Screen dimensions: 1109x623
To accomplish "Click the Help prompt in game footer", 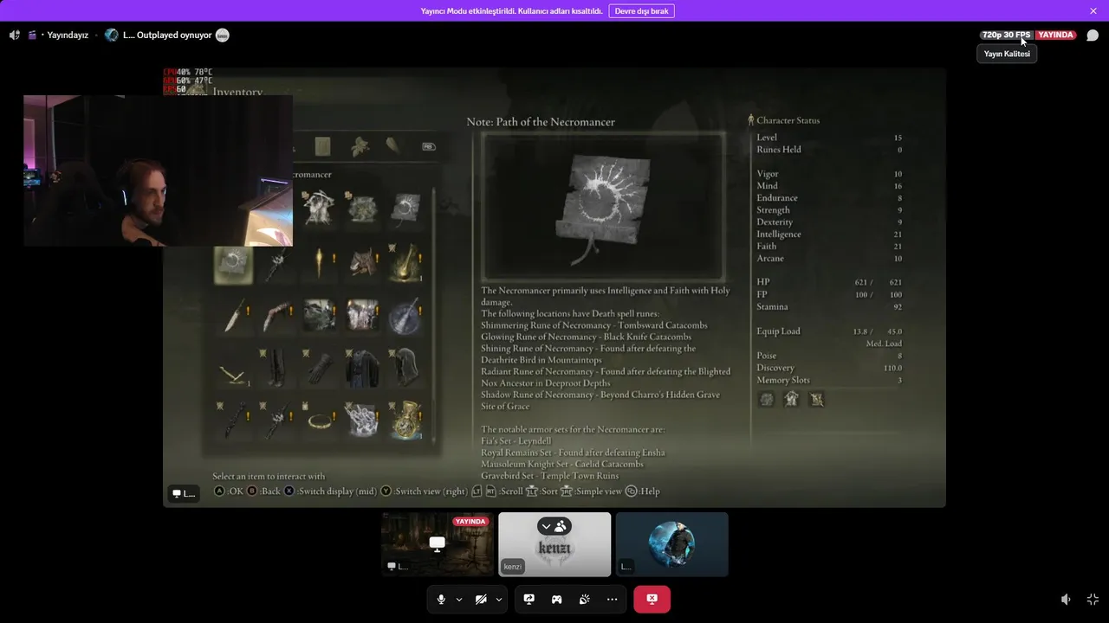I will tap(643, 491).
